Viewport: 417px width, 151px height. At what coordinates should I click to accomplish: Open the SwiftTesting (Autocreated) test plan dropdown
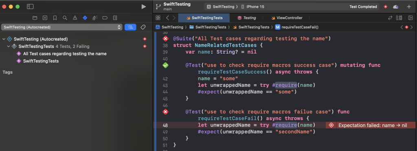click(x=62, y=27)
